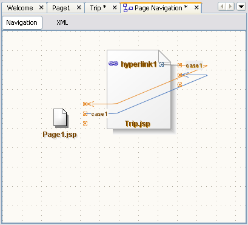
Task: Click the top orange port next to Page1.jsp
Action: [x=85, y=104]
